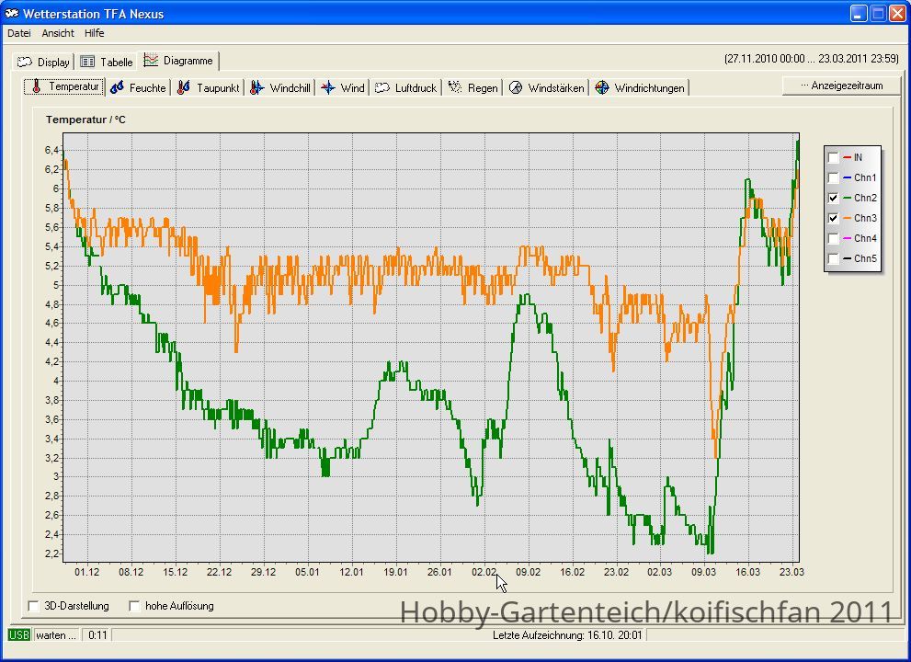Close the Wetterstation TFA Nexus window

[x=897, y=14]
